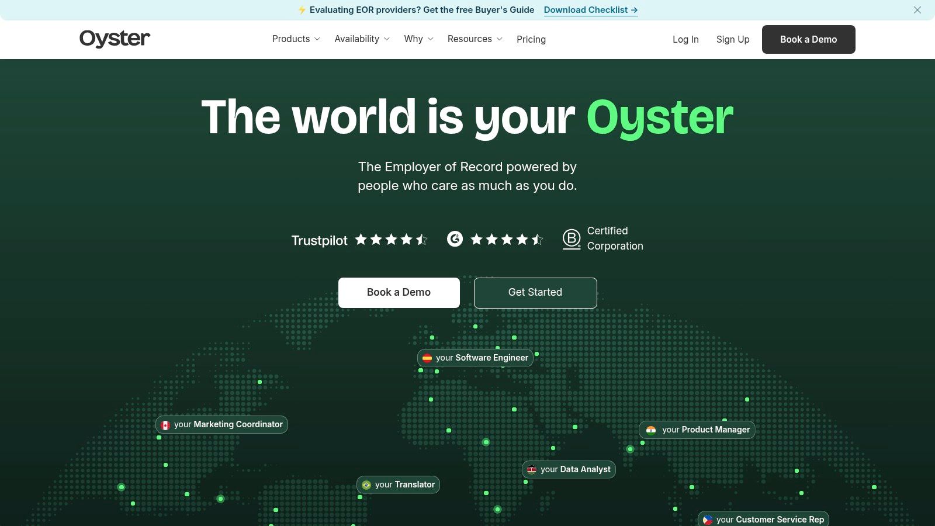Open the Download Checklist link

coord(591,10)
